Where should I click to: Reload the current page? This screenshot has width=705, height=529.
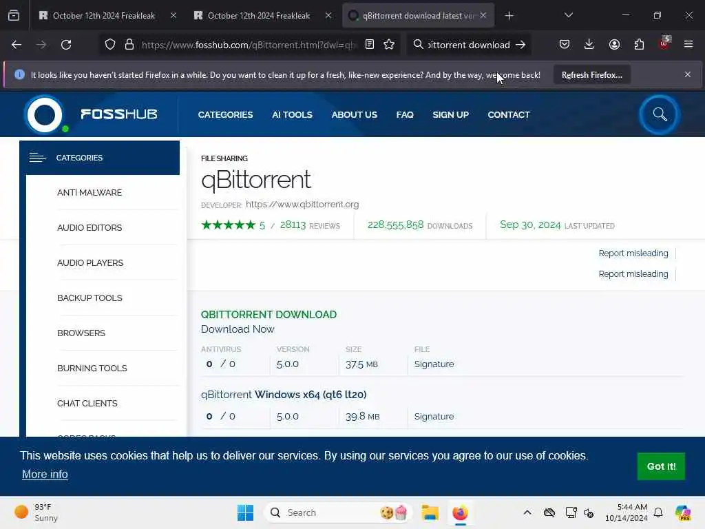pos(66,45)
